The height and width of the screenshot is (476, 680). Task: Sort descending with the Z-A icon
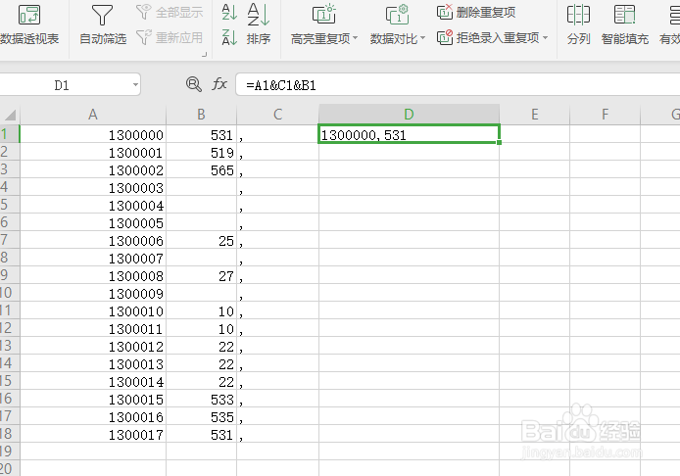click(x=229, y=37)
